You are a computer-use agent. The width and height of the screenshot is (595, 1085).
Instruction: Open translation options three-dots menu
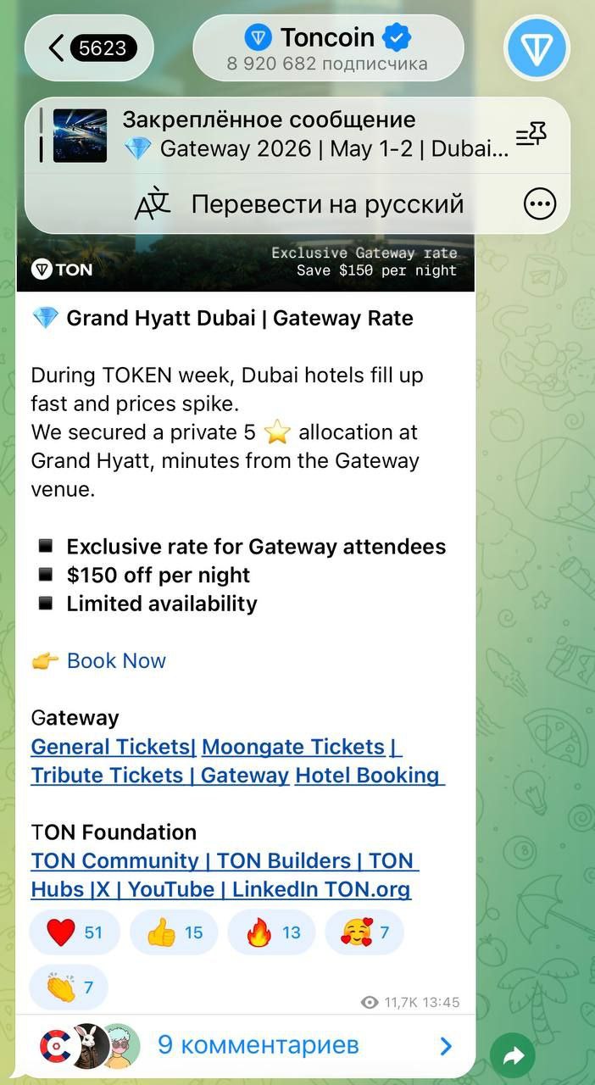(x=540, y=203)
